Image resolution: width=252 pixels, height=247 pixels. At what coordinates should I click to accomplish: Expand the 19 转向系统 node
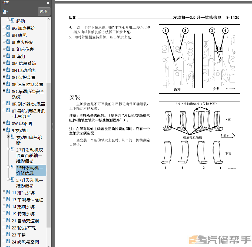pyautogui.click(x=4, y=213)
